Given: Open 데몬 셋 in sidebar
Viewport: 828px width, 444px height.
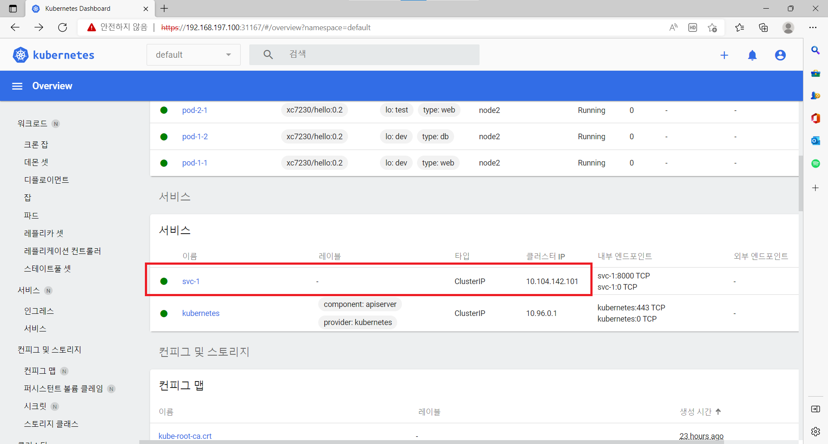Looking at the screenshot, I should pos(36,162).
